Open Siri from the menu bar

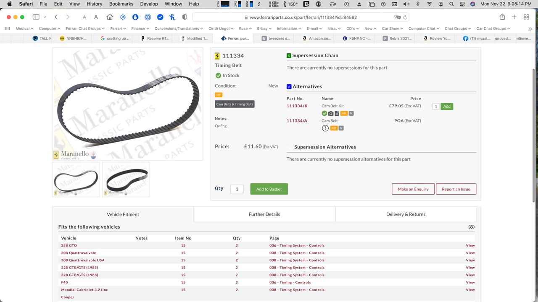(472, 4)
